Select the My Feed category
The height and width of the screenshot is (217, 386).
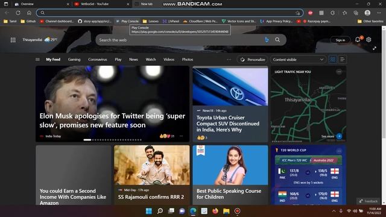coord(53,59)
